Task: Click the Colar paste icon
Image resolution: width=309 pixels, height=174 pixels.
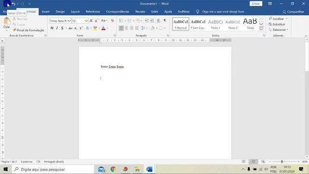Action: (x=6, y=21)
